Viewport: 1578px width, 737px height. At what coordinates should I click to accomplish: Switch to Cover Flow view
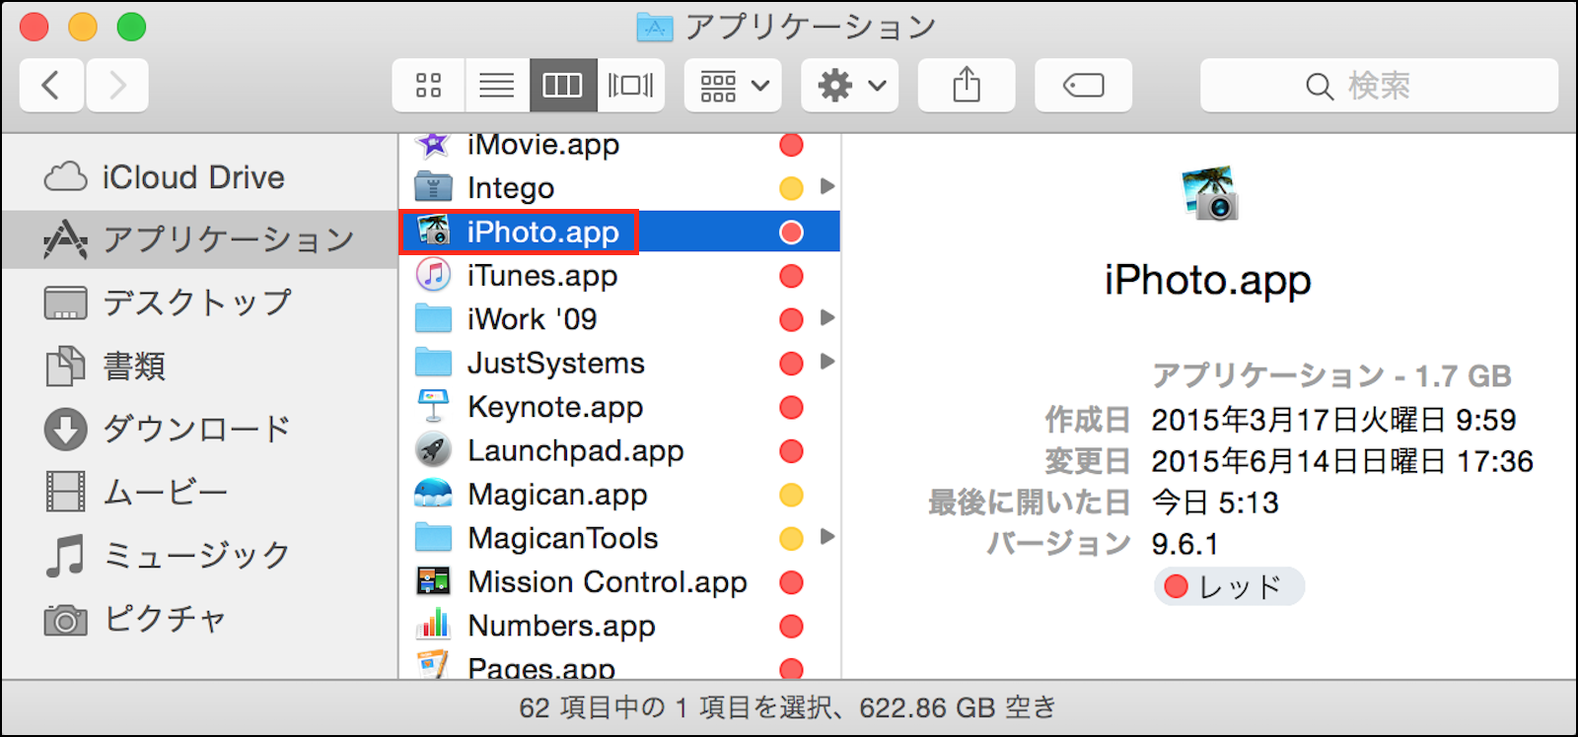[x=630, y=86]
